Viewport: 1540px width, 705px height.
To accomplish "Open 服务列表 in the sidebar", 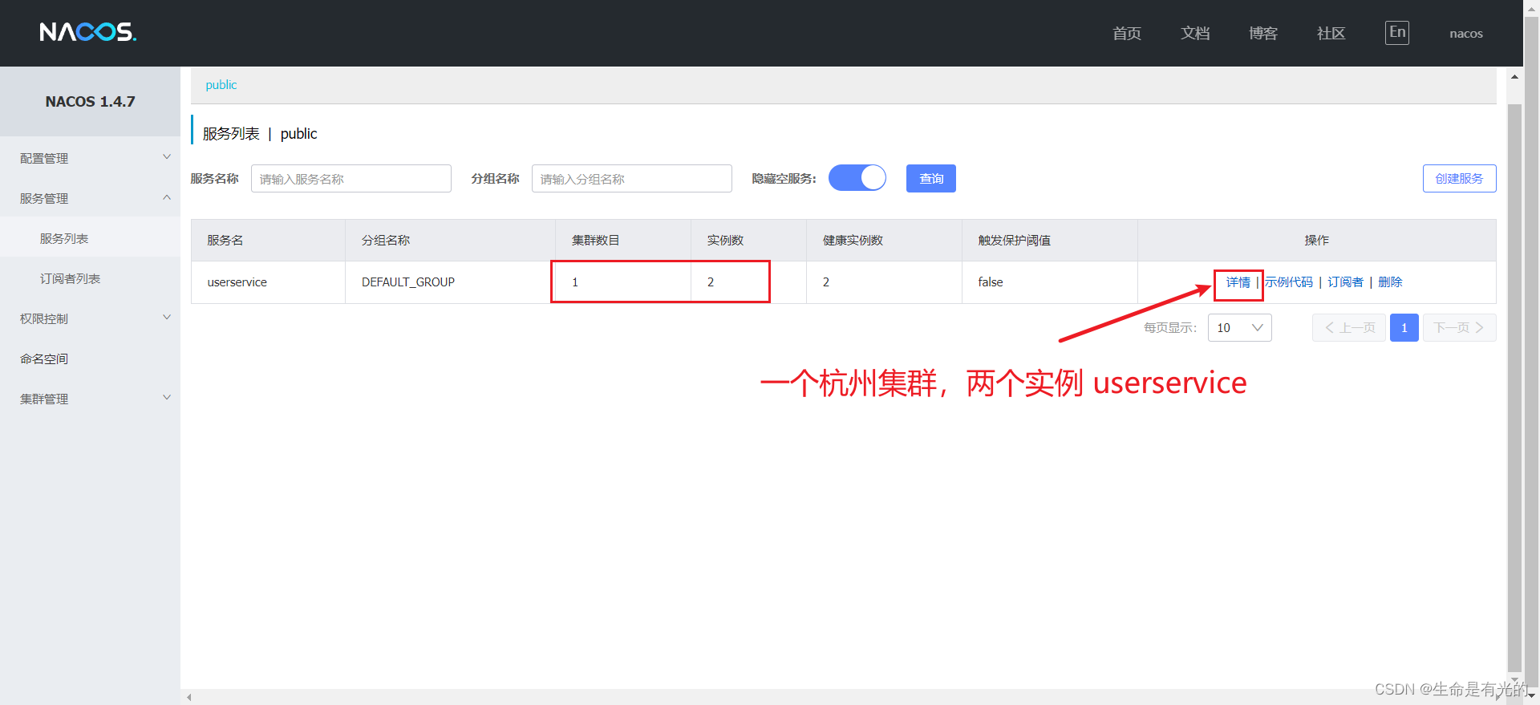I will coord(90,238).
